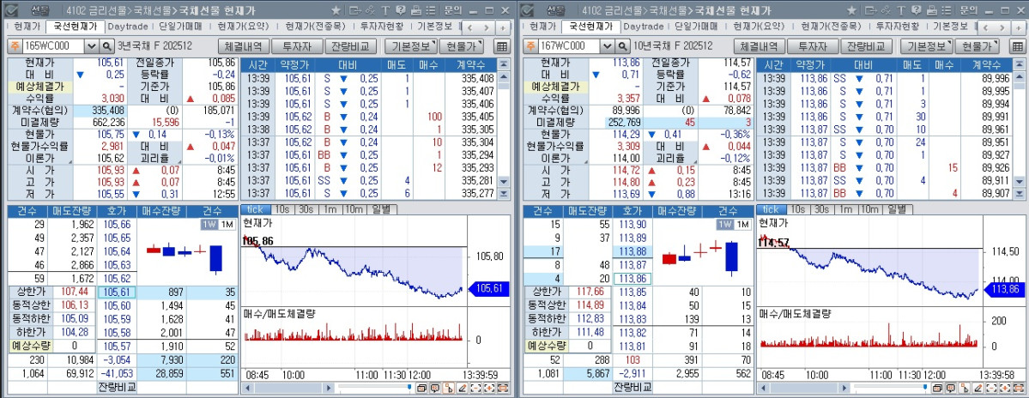Select 일별 chart tab in right window
Viewport: 1029px width, 398px height.
click(x=899, y=209)
